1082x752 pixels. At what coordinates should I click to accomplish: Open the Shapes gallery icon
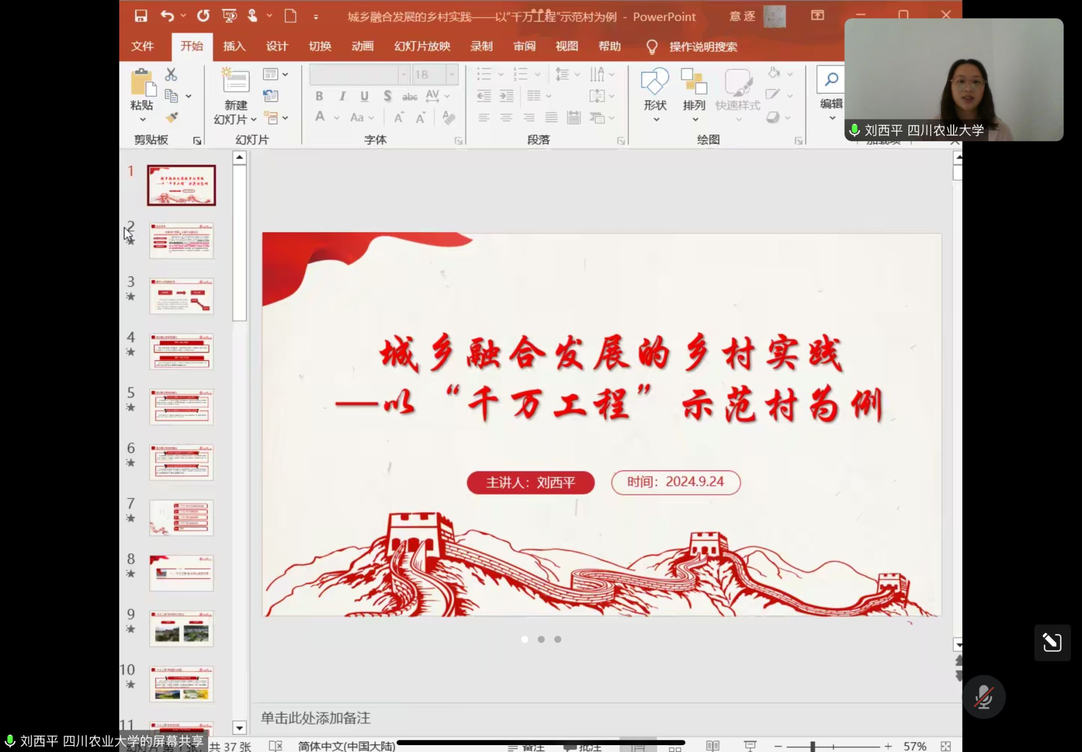pos(655,81)
